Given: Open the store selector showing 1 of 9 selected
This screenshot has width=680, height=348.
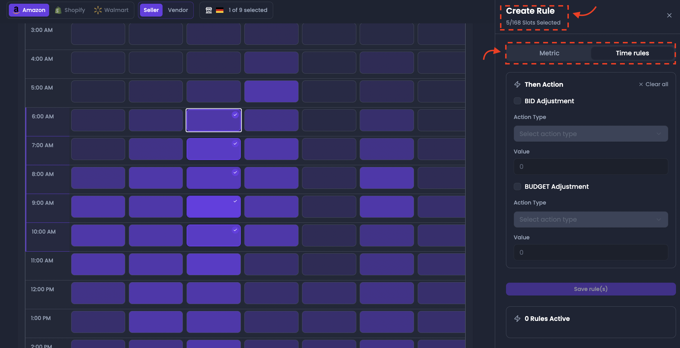Looking at the screenshot, I should [236, 10].
